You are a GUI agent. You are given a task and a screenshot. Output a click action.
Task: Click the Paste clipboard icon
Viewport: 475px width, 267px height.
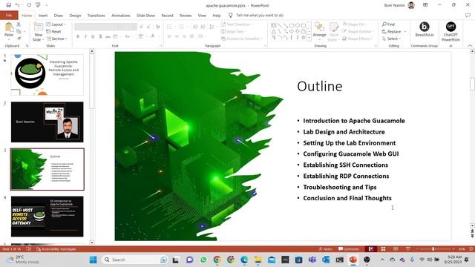pos(9,27)
